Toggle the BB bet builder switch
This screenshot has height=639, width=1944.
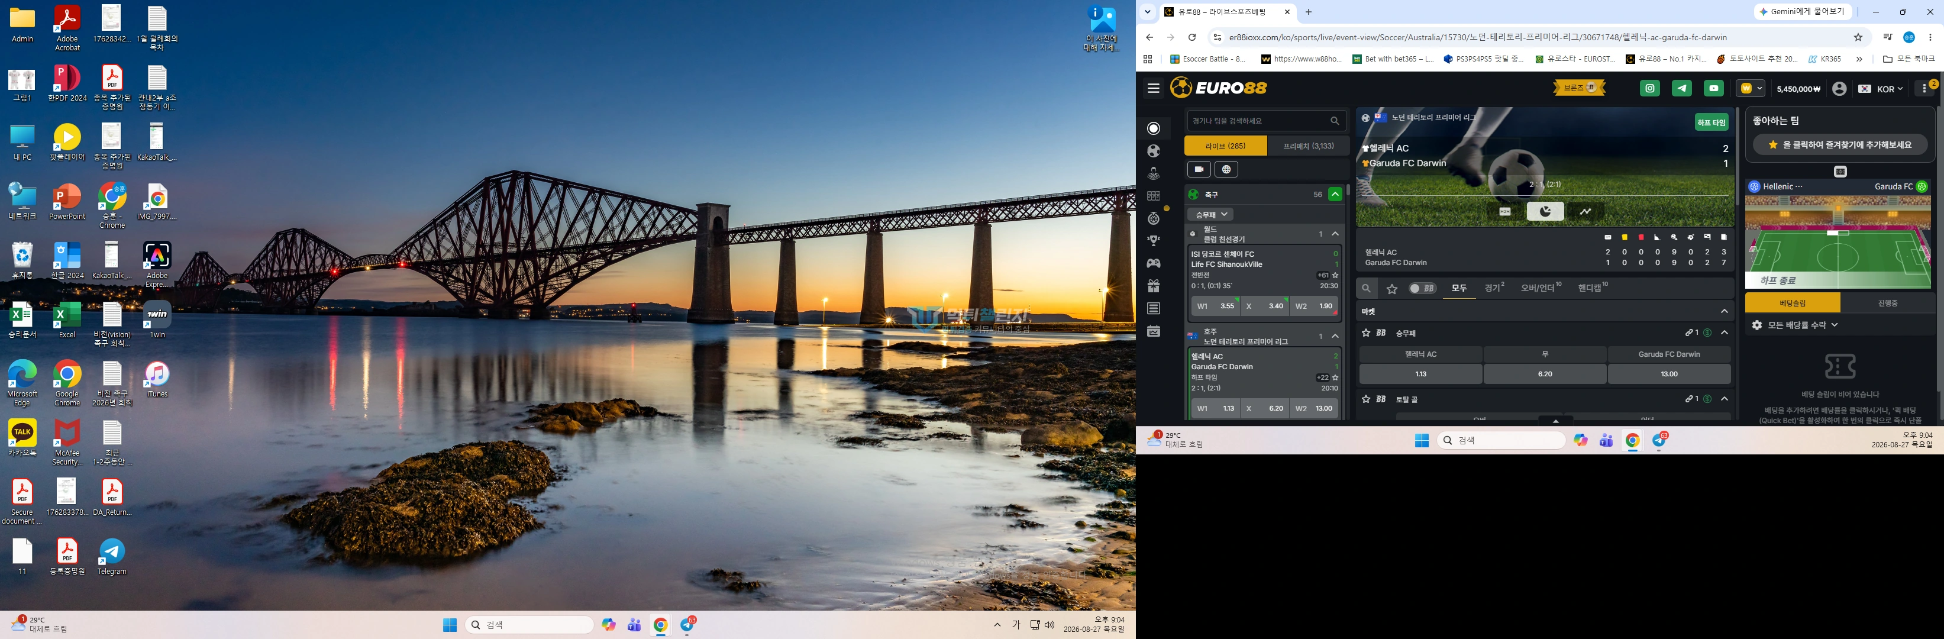click(x=1422, y=288)
